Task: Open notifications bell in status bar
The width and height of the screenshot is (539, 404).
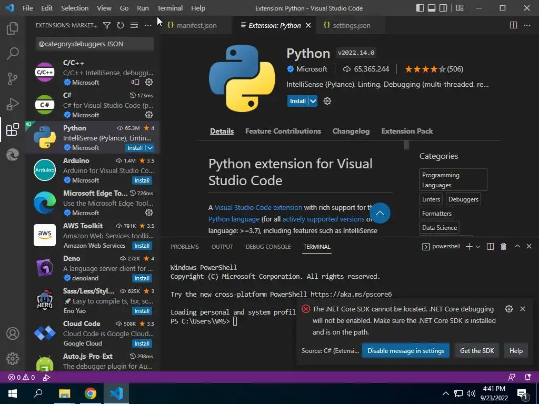Action: pos(527,377)
